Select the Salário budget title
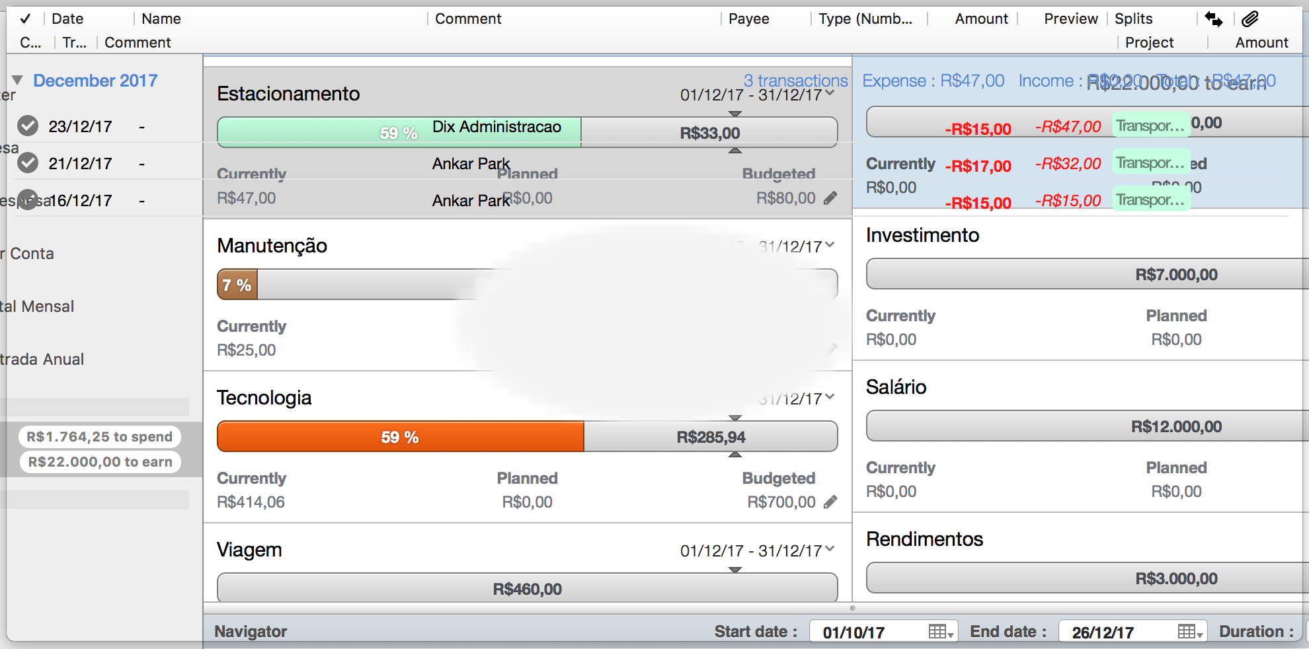The width and height of the screenshot is (1309, 649). coord(896,387)
